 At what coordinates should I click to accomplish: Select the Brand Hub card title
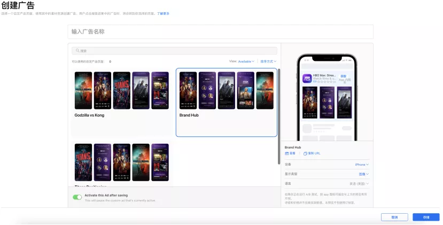point(189,115)
